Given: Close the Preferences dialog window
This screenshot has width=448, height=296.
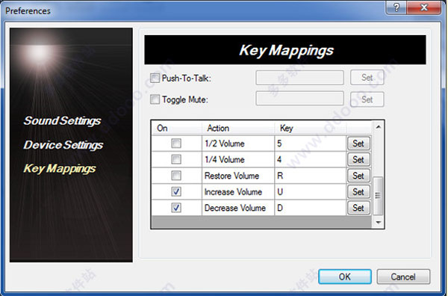Looking at the screenshot, I should 424,7.
